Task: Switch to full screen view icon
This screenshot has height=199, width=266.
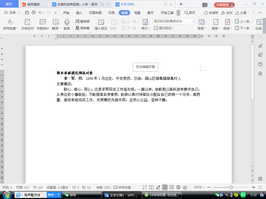Action: click(145, 187)
